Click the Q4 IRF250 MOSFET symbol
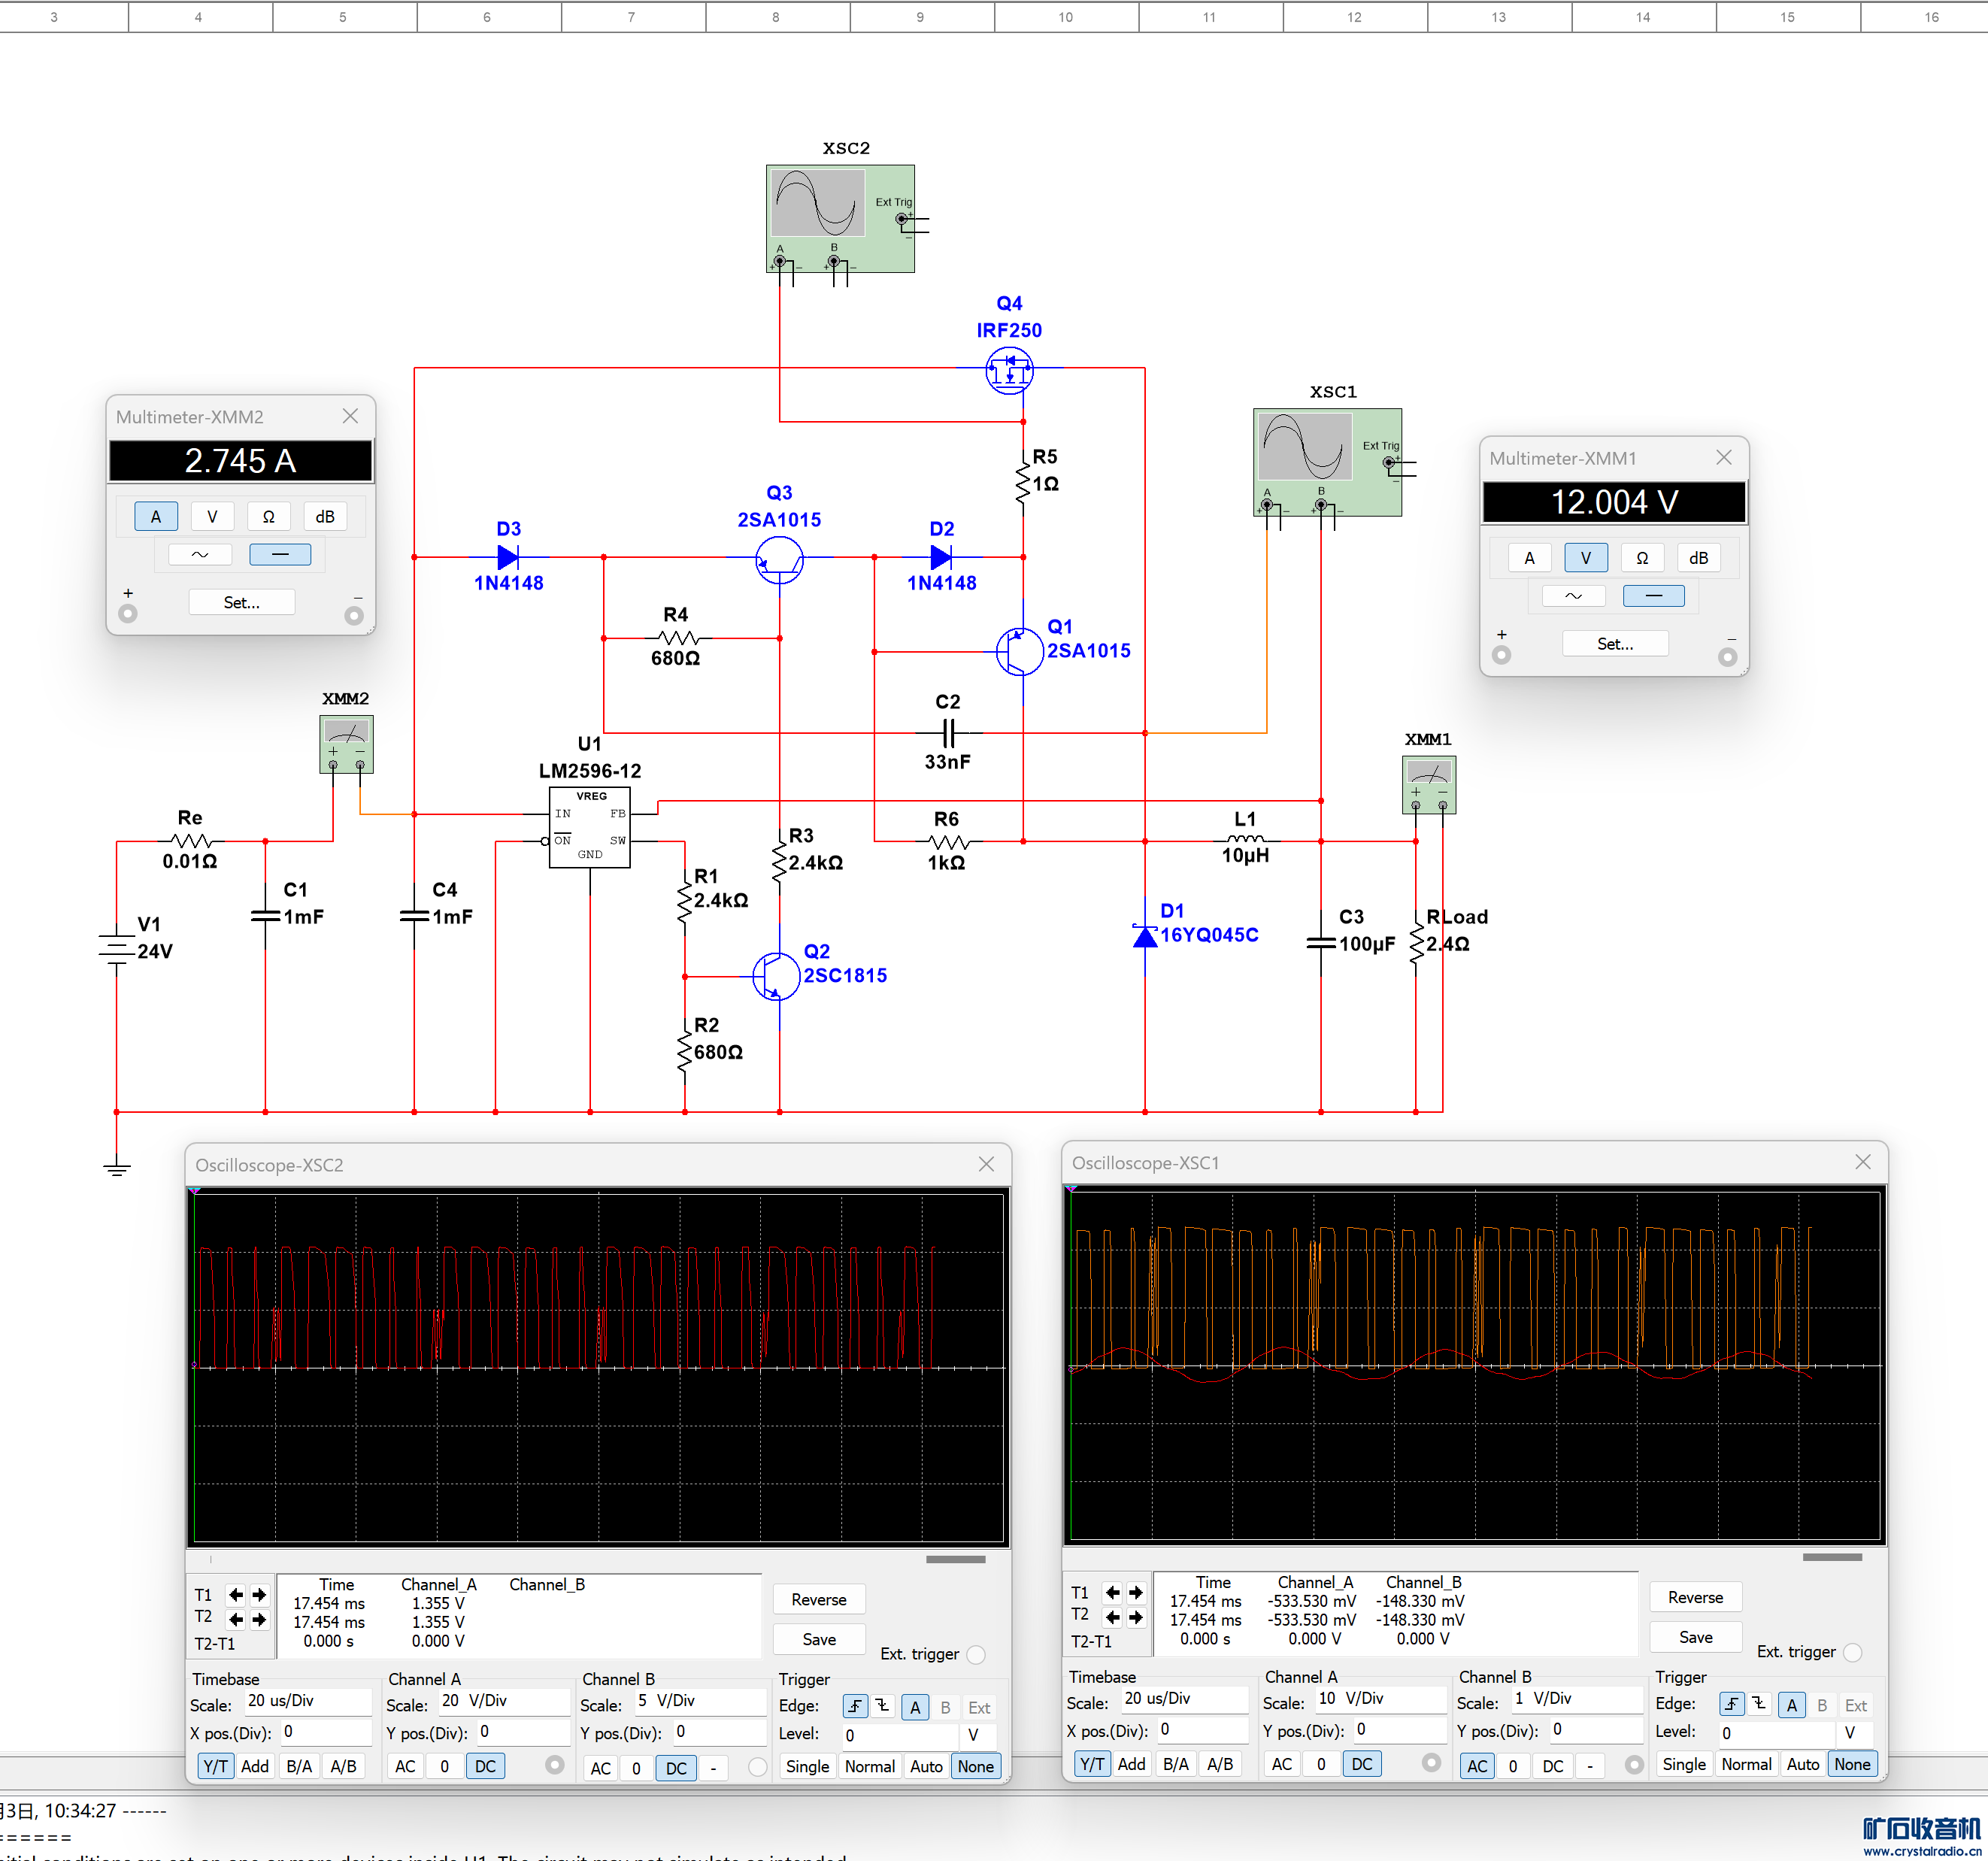Screen dimensions: 1988x1861 click(1008, 372)
